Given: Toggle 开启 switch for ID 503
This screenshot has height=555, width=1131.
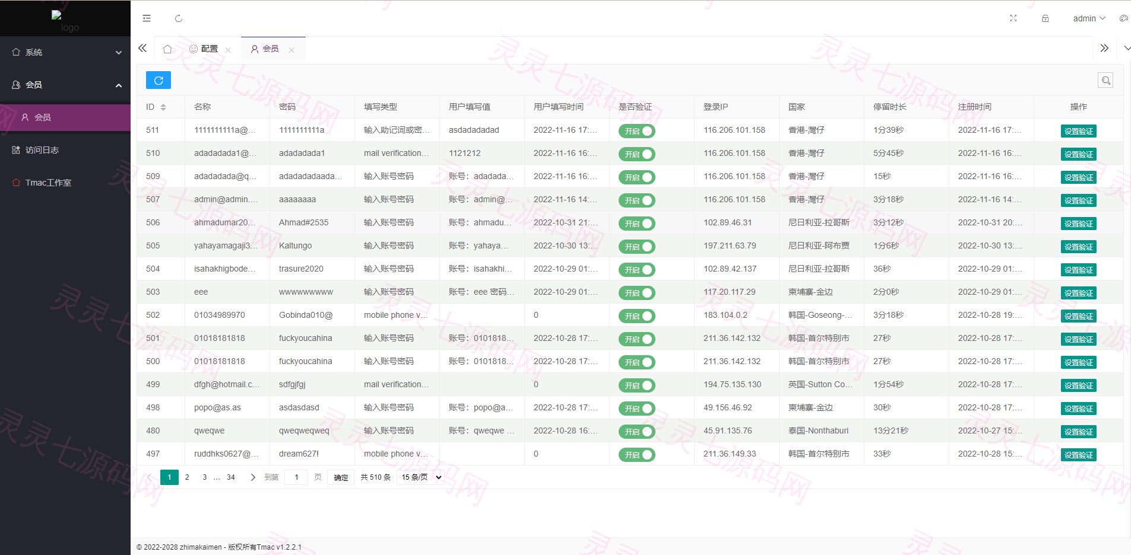Looking at the screenshot, I should pos(636,293).
